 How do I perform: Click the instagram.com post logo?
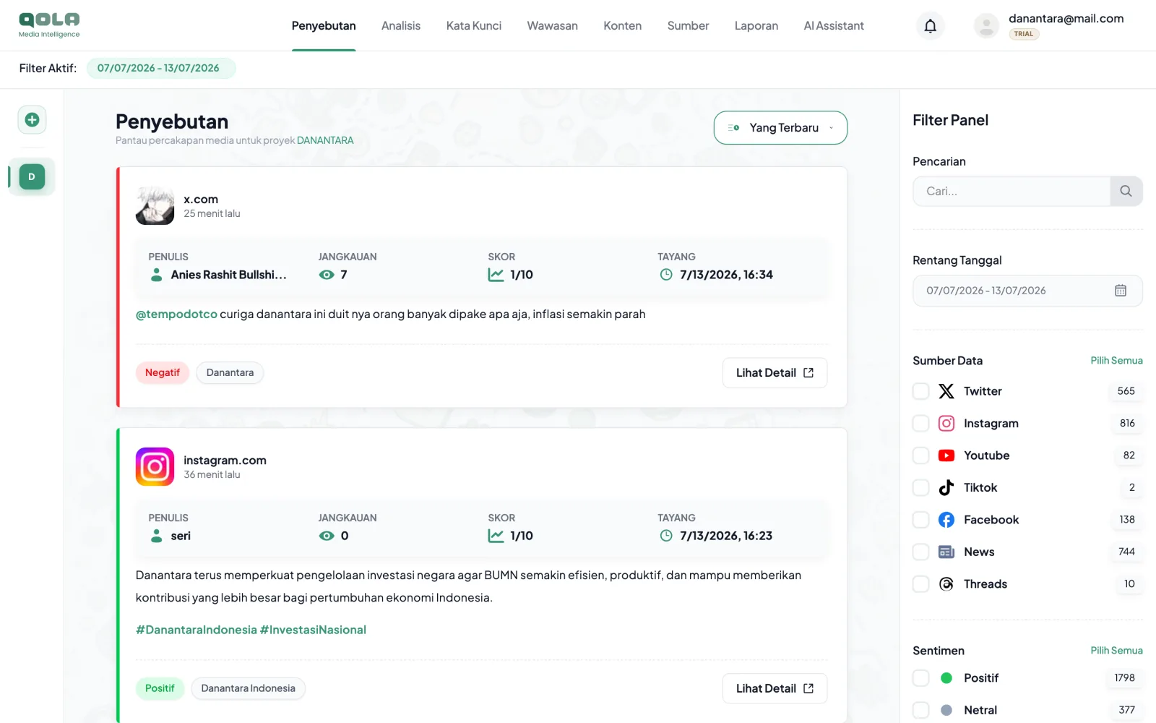coord(155,466)
